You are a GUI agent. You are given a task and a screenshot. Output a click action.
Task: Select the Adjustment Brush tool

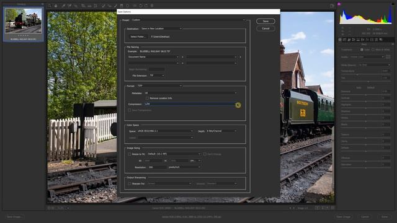pyautogui.click(x=115, y=6)
